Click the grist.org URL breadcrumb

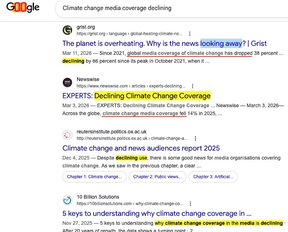(x=130, y=34)
